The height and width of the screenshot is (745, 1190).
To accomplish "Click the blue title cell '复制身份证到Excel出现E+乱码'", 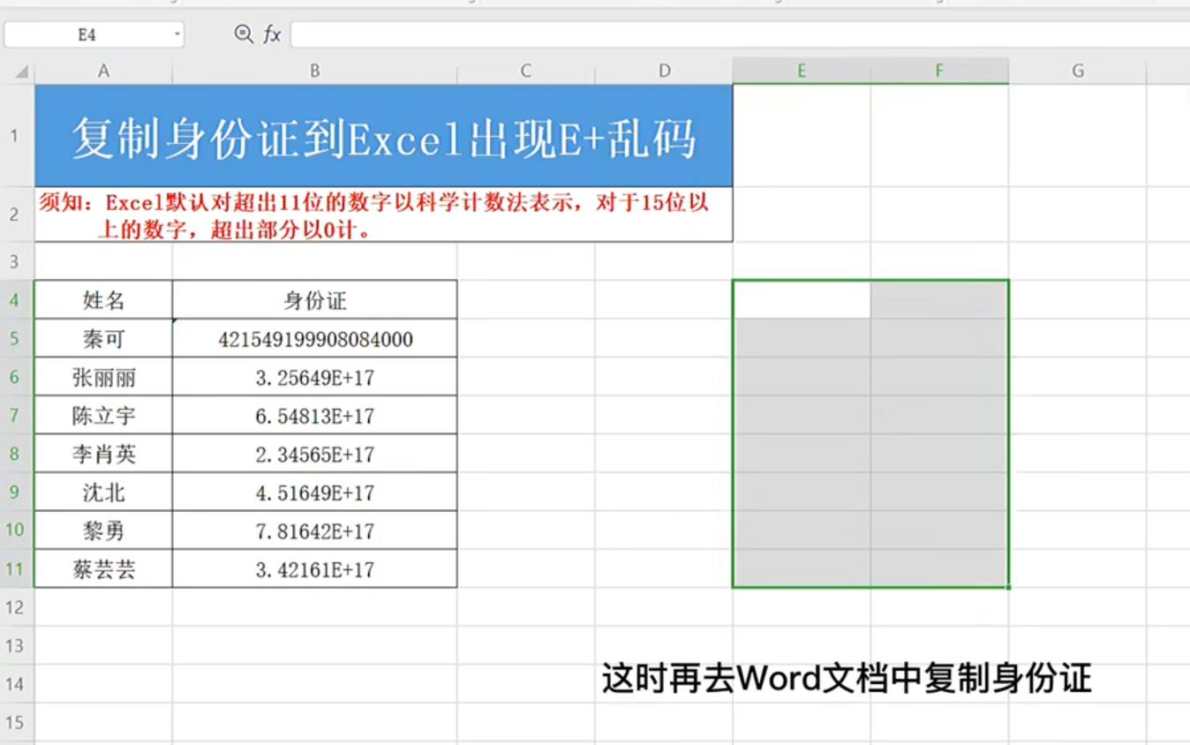I will pyautogui.click(x=384, y=136).
